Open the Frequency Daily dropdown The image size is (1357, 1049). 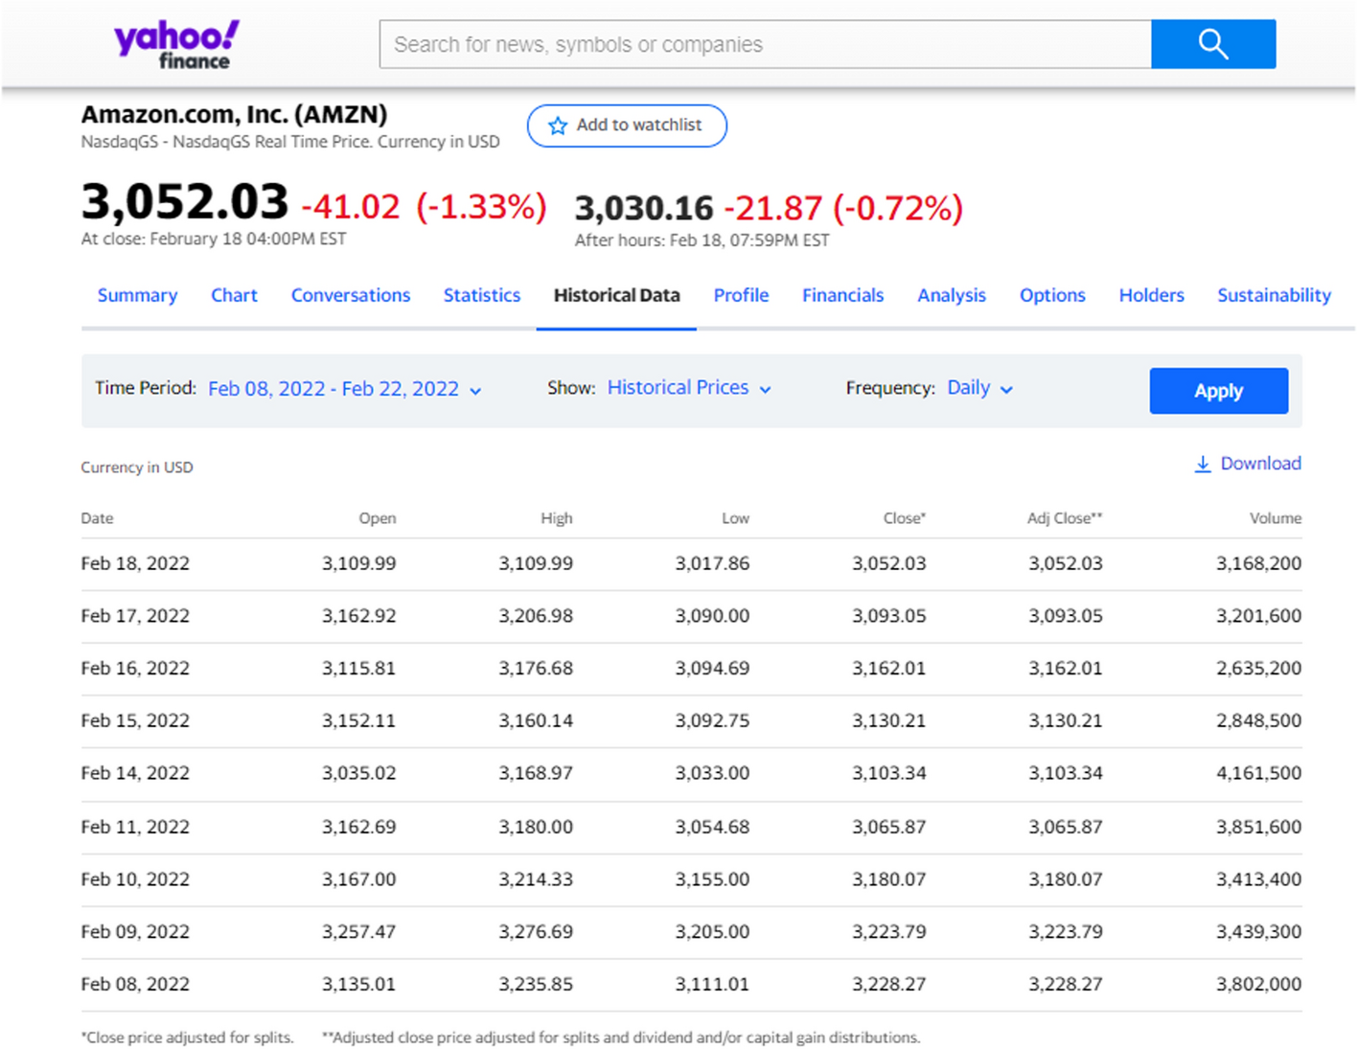tap(979, 388)
